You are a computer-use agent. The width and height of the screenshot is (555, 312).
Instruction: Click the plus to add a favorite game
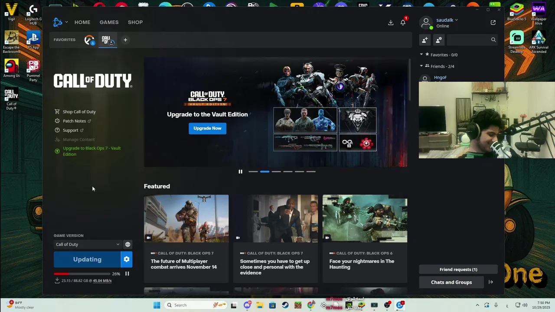tap(125, 40)
